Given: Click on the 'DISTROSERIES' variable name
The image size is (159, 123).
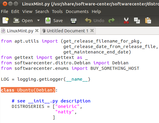Looking at the screenshot, I should pyautogui.click(x=28, y=106).
